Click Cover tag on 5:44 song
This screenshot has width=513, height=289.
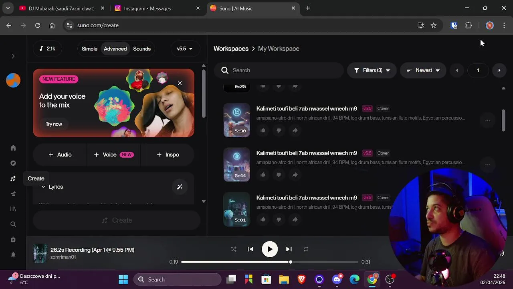[x=383, y=153]
